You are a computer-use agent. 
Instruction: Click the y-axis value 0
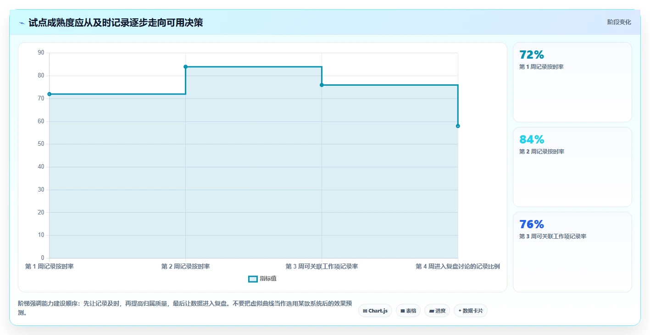pyautogui.click(x=43, y=258)
